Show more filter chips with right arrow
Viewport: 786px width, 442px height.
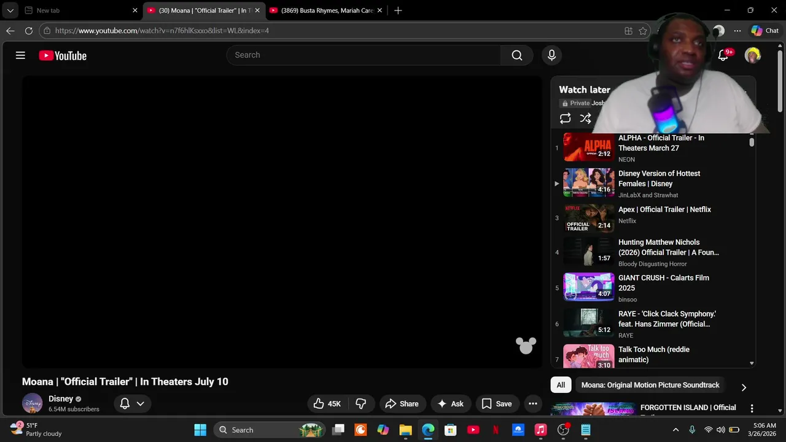click(x=744, y=387)
